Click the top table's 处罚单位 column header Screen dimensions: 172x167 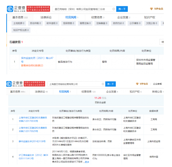(146, 51)
